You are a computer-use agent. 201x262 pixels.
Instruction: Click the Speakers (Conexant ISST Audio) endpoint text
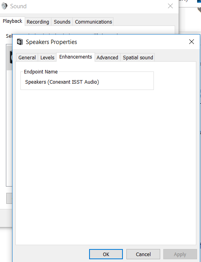point(62,82)
